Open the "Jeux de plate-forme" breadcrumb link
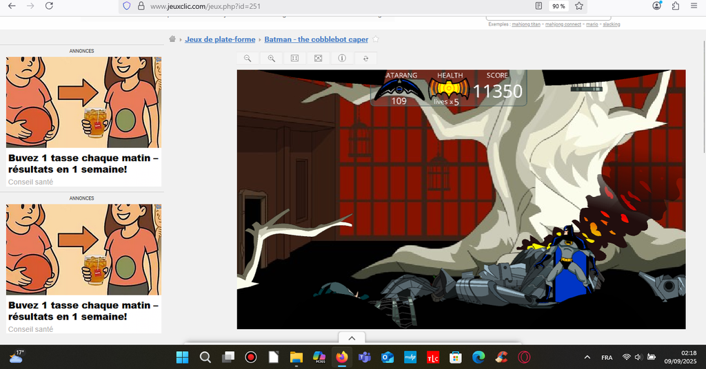 point(220,39)
